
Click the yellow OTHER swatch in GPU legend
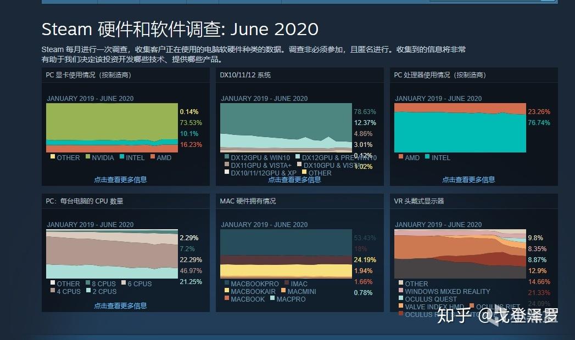coord(52,157)
